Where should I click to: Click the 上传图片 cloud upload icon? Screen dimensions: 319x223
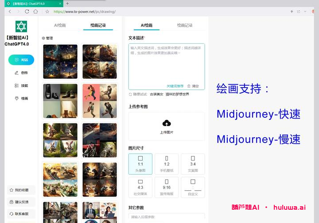click(x=167, y=123)
